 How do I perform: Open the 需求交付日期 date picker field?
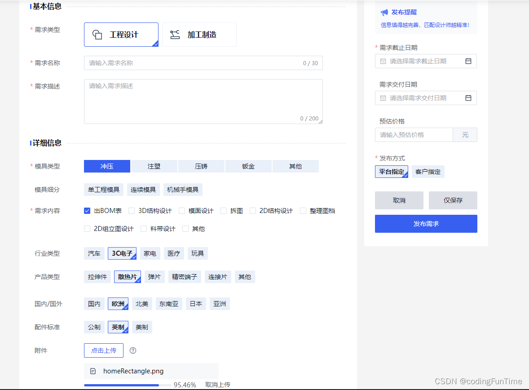[x=426, y=98]
